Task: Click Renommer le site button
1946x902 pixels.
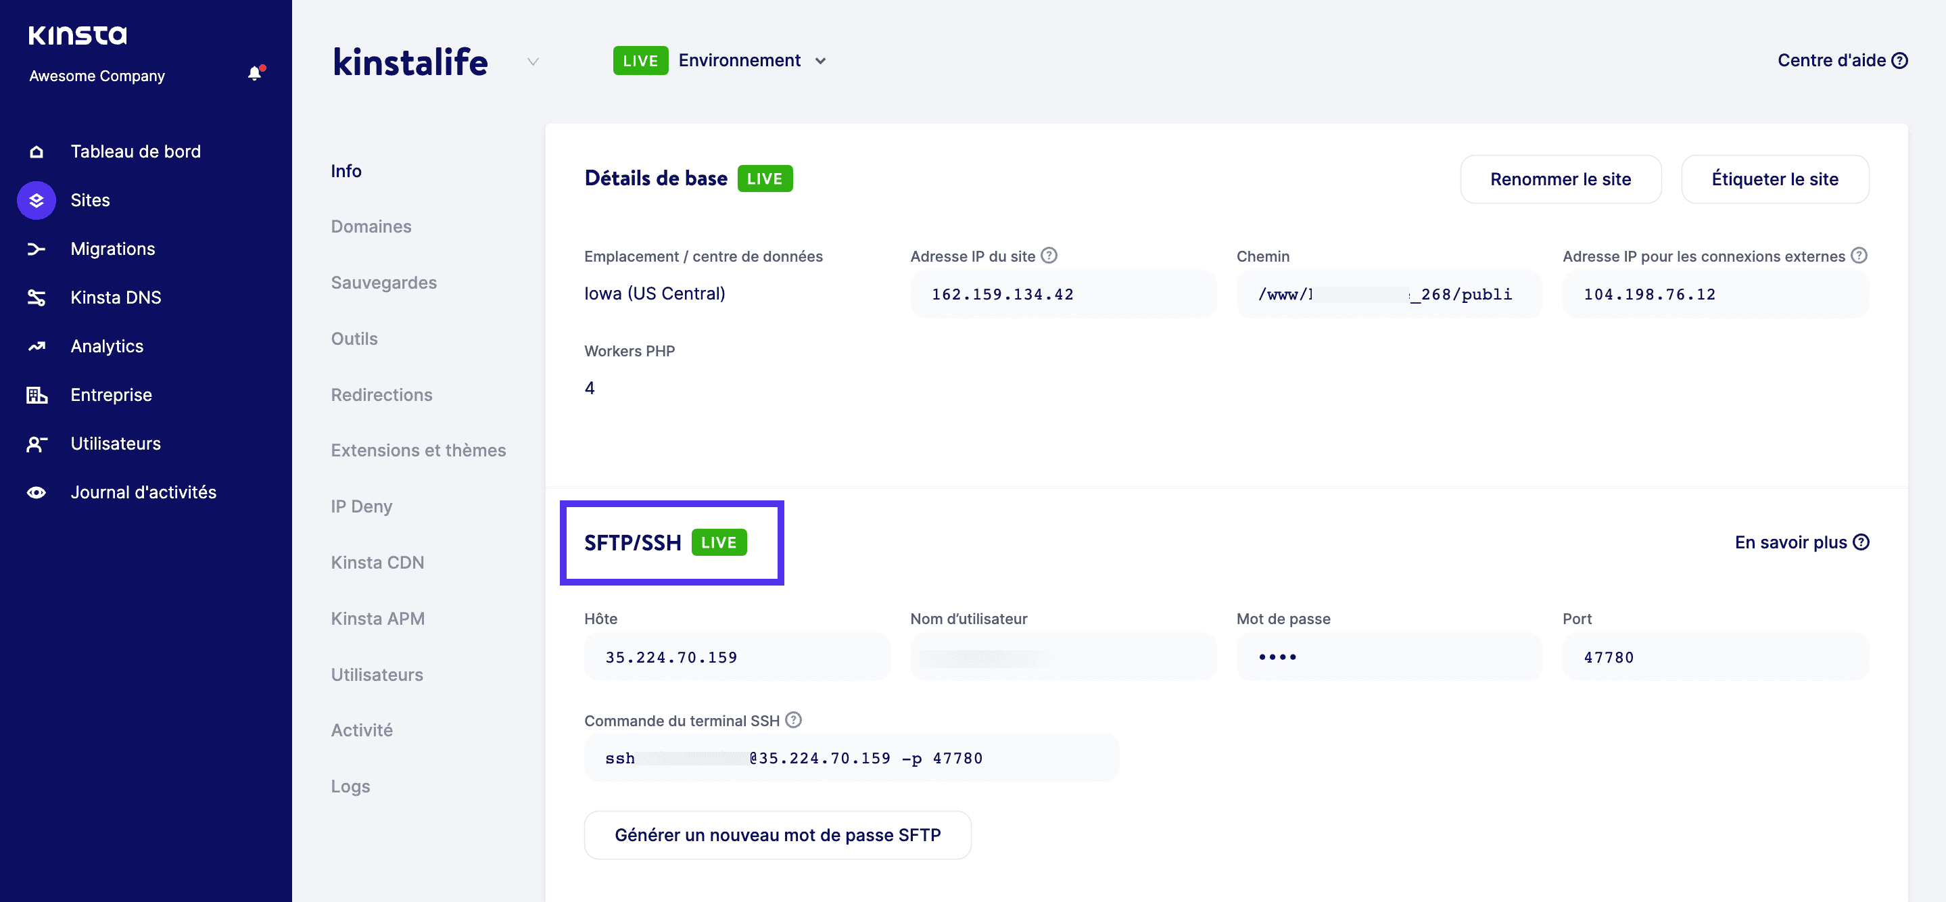Action: (1560, 177)
